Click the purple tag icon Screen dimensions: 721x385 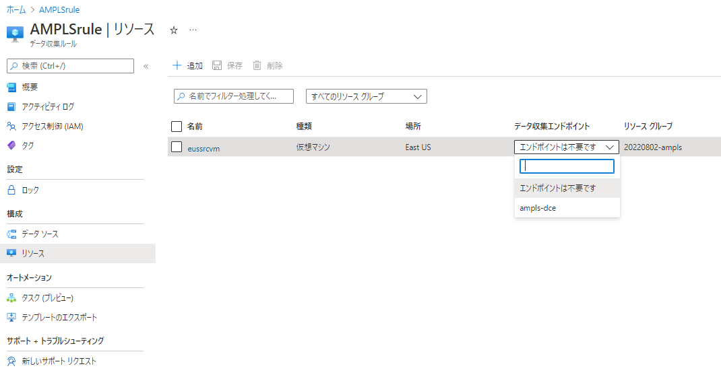tap(11, 145)
